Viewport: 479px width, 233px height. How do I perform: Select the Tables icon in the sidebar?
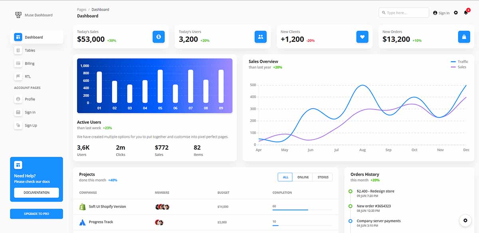pyautogui.click(x=18, y=50)
